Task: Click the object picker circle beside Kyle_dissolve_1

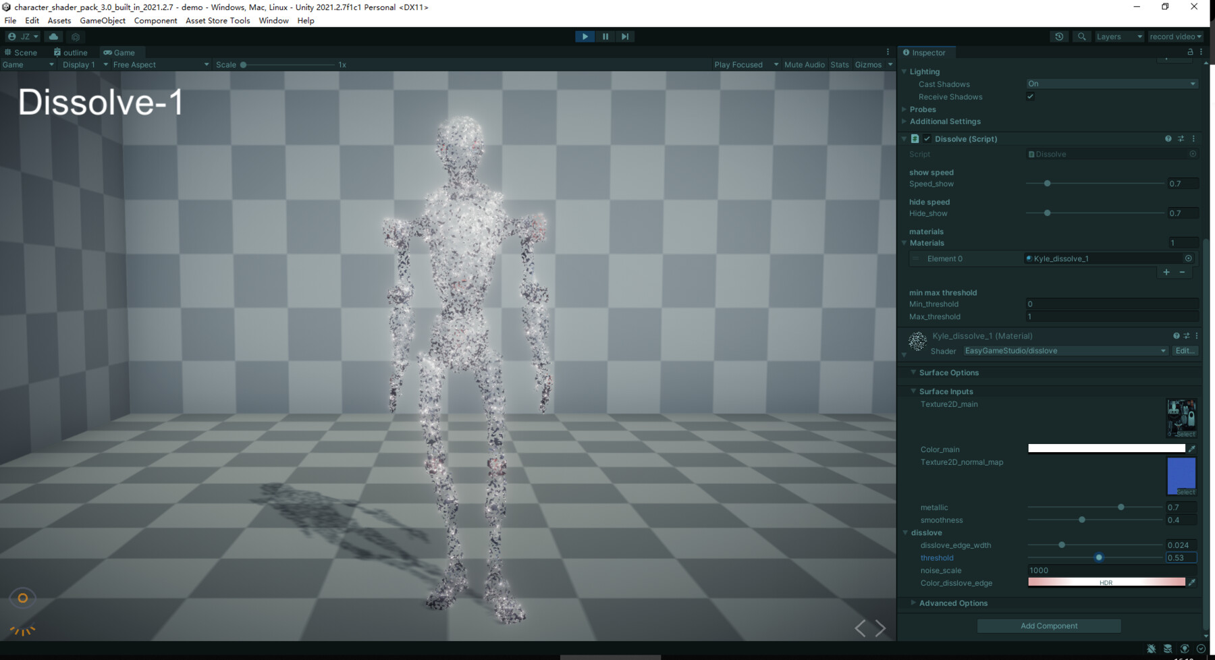Action: click(x=1189, y=258)
